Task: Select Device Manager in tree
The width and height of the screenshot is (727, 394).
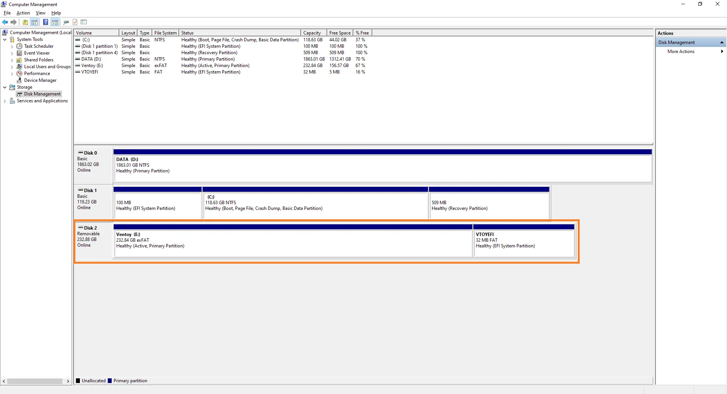Action: pyautogui.click(x=40, y=80)
